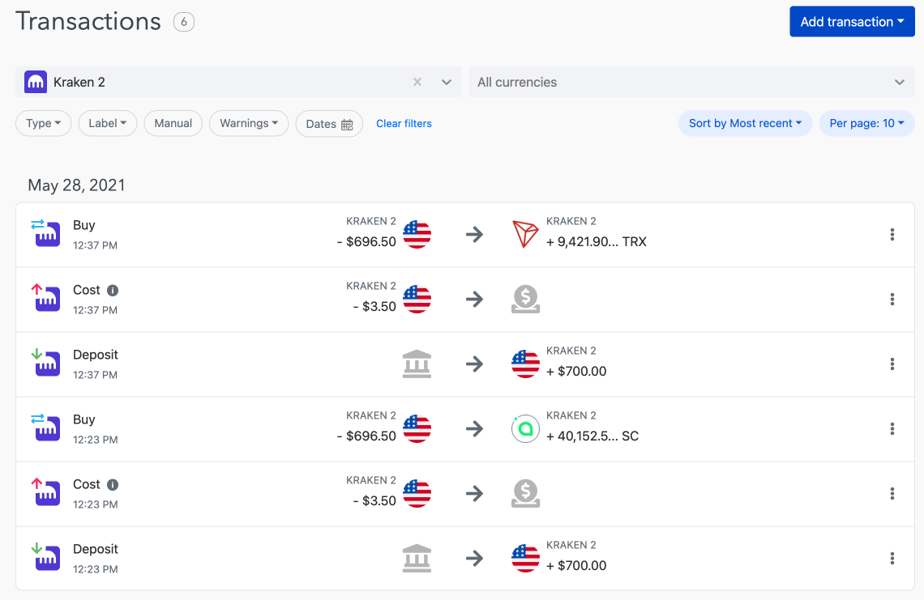
Task: Click the Buy label at 12:23 PM
Action: coord(83,419)
